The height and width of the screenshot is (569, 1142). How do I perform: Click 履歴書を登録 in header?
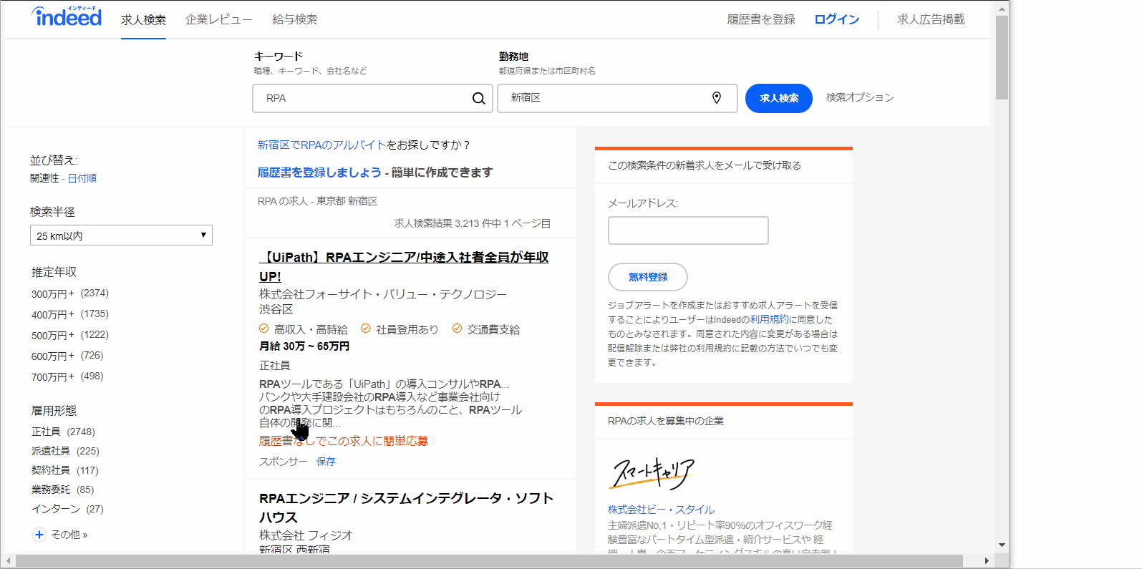click(761, 19)
